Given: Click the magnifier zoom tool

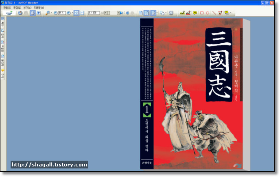Looking at the screenshot, I should click(x=47, y=13).
